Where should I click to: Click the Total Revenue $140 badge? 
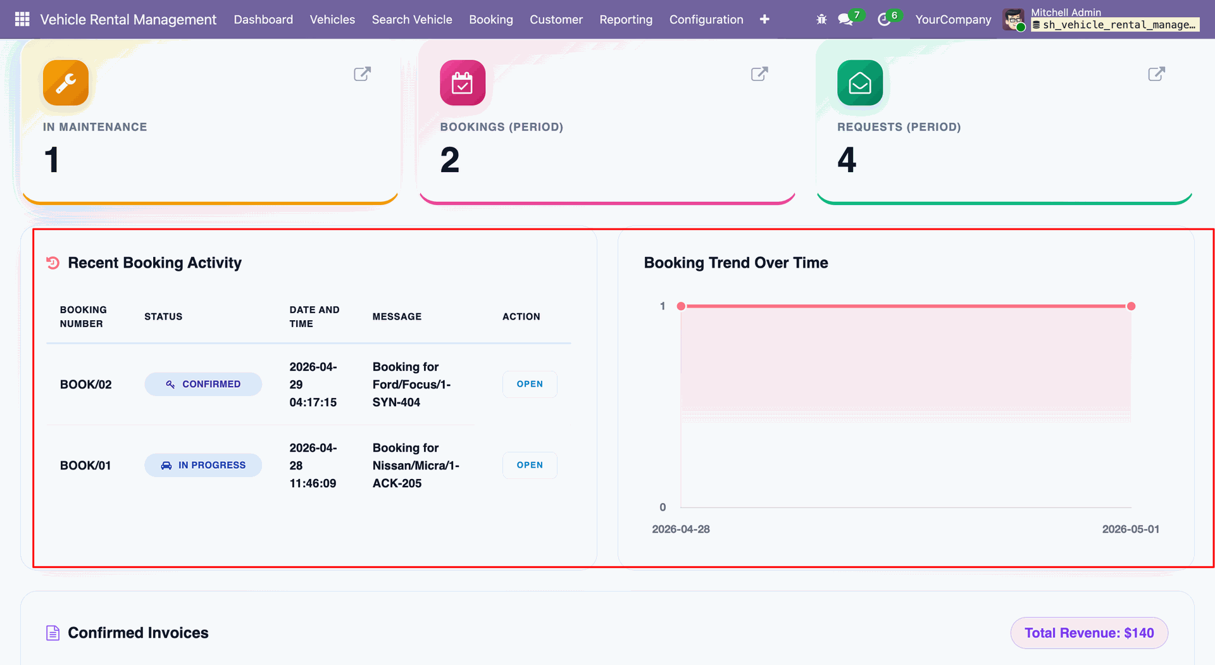[1089, 633]
